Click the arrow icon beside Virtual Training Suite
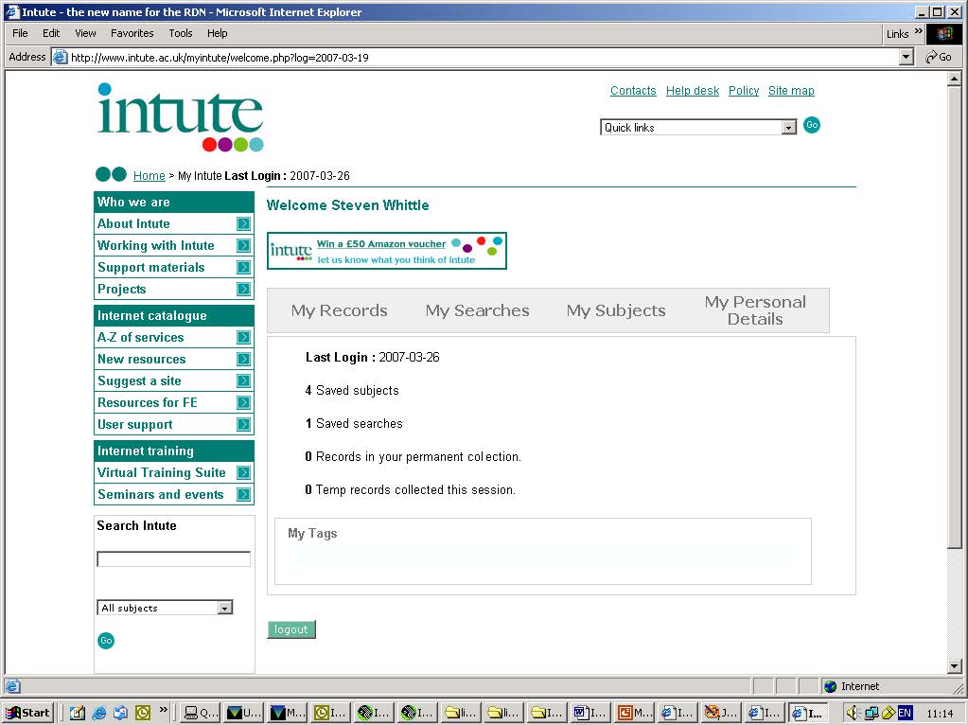This screenshot has height=725, width=968. coord(244,473)
